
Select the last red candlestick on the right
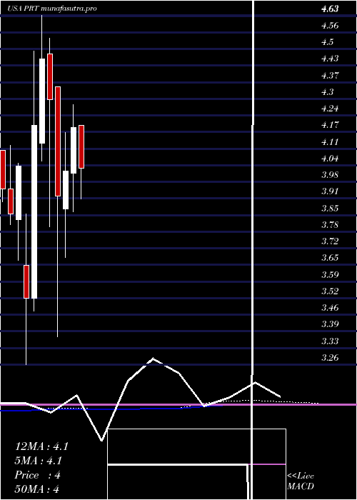pos(81,146)
